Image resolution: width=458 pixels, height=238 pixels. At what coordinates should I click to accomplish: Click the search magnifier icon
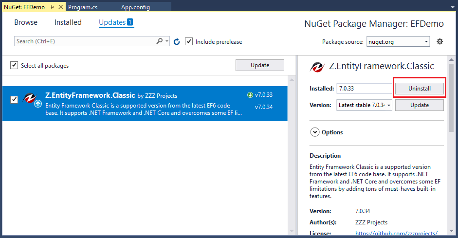click(160, 41)
